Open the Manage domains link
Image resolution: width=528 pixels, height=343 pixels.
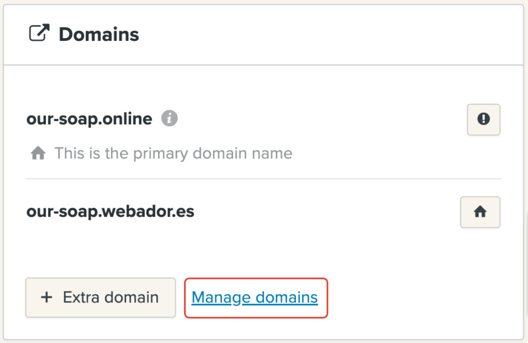(x=255, y=298)
